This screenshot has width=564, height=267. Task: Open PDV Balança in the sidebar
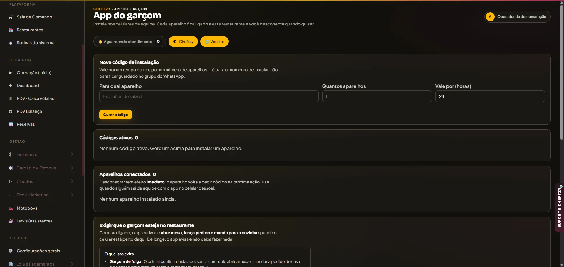click(41, 111)
